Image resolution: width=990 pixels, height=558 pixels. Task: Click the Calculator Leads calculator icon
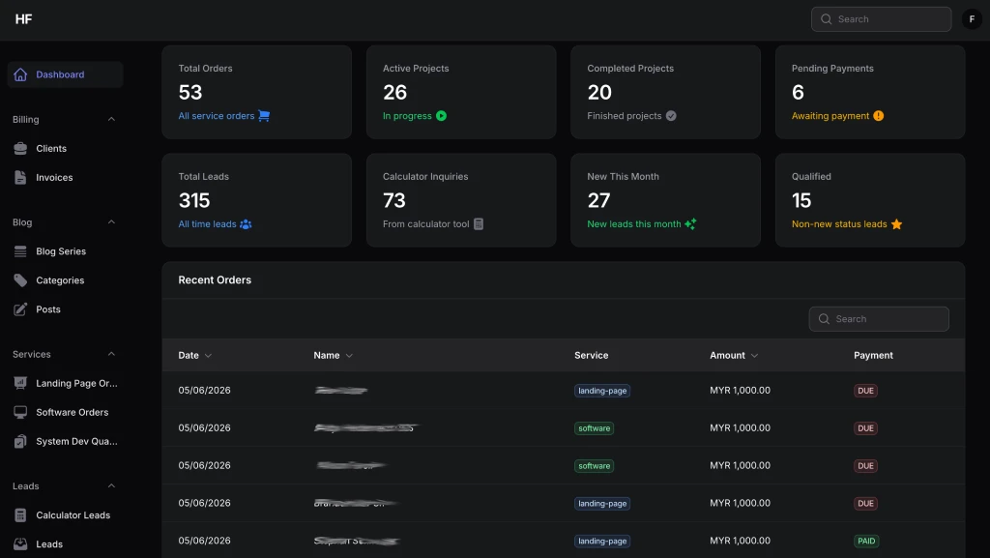20,515
